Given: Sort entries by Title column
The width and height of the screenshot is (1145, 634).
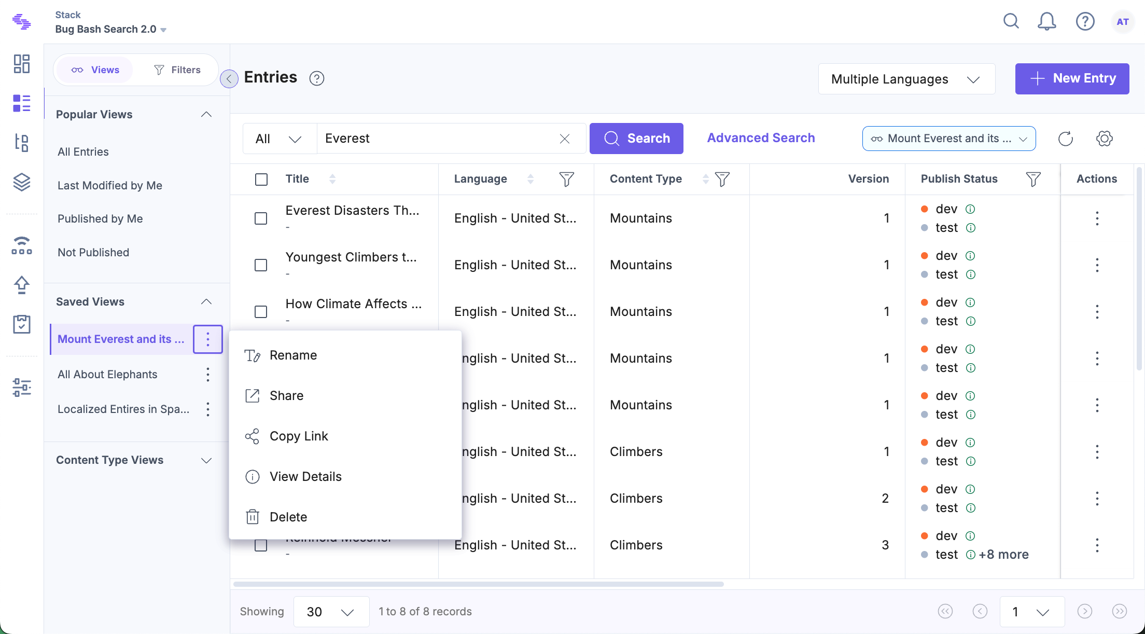Looking at the screenshot, I should coord(332,179).
